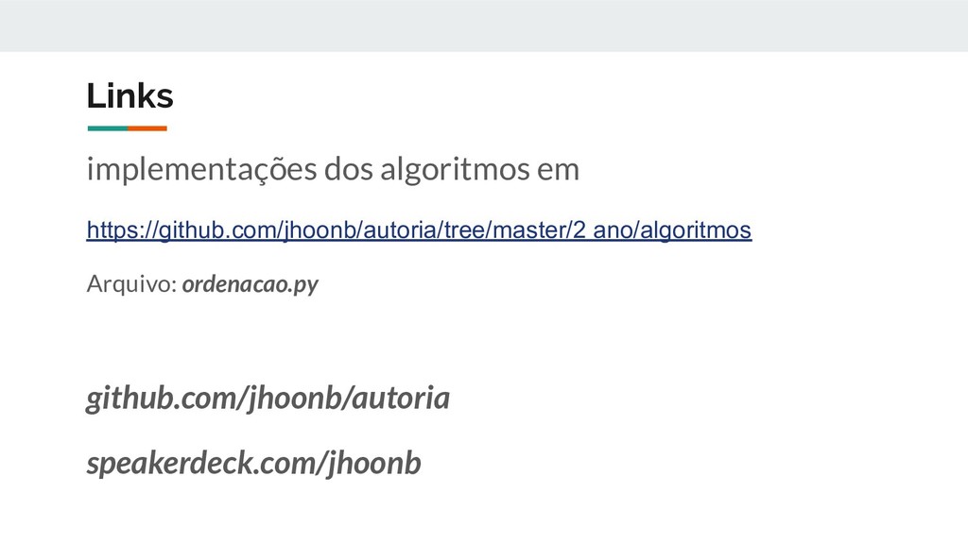This screenshot has width=968, height=544.
Task: Click the "Arquivo:" label
Action: tap(132, 284)
